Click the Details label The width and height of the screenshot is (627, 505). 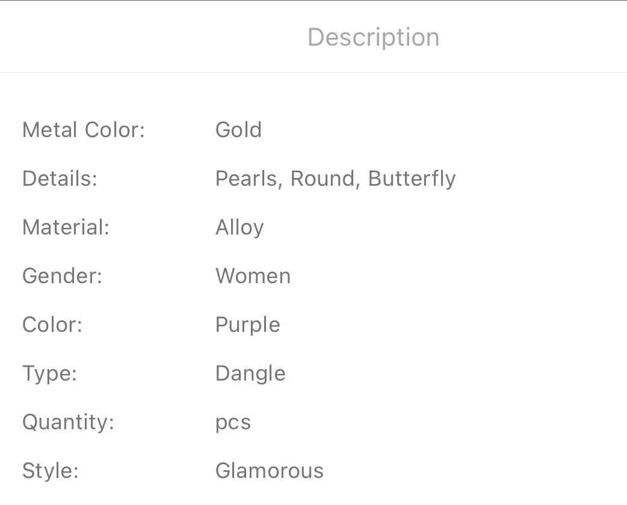[60, 179]
